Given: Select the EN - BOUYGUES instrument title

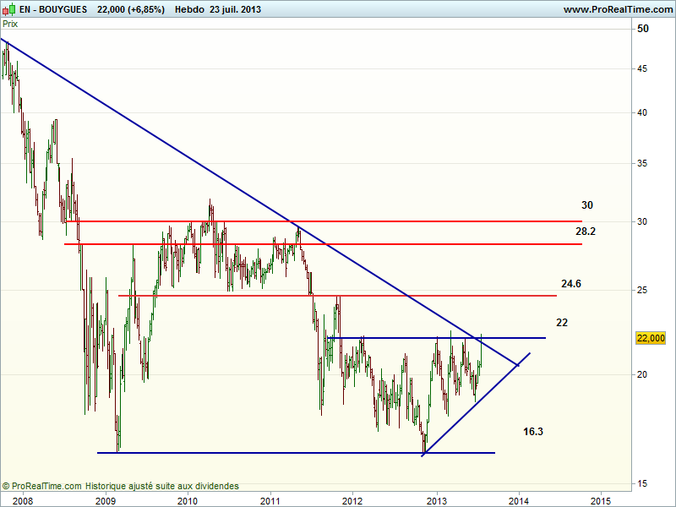Looking at the screenshot, I should [x=52, y=9].
